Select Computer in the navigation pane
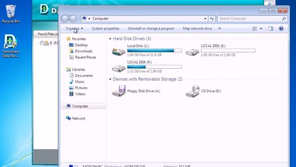This screenshot has height=167, width=296. [x=84, y=106]
